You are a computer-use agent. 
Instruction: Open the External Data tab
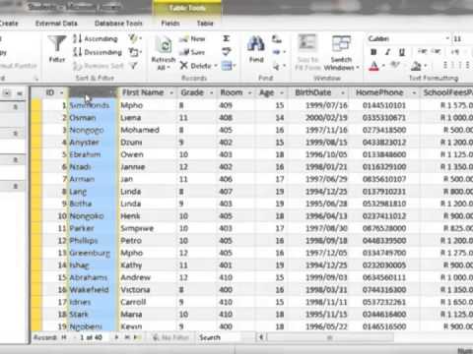(56, 24)
